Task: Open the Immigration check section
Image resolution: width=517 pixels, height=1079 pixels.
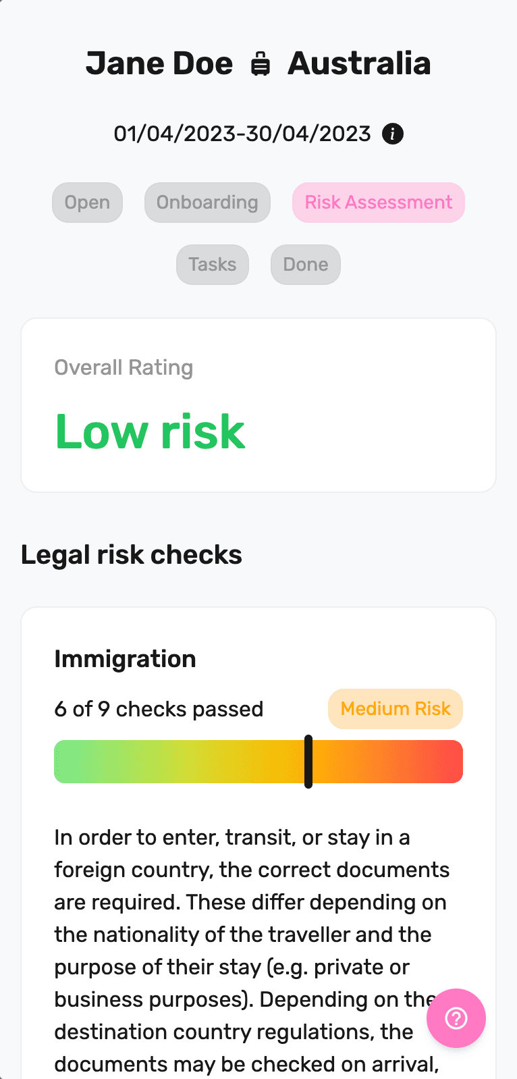Action: pyautogui.click(x=125, y=658)
